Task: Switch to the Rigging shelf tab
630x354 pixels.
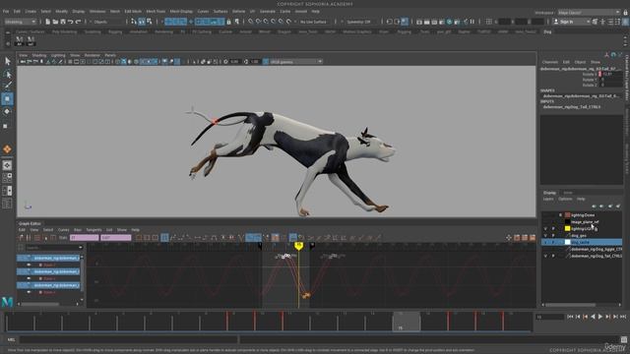Action: point(115,31)
